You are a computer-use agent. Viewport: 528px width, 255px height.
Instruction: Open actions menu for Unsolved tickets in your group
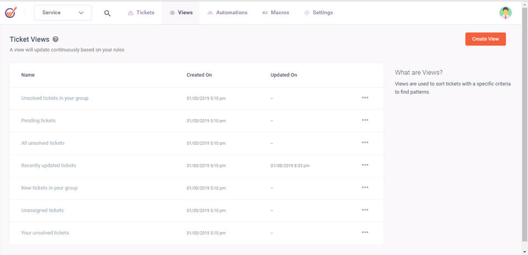coord(365,97)
